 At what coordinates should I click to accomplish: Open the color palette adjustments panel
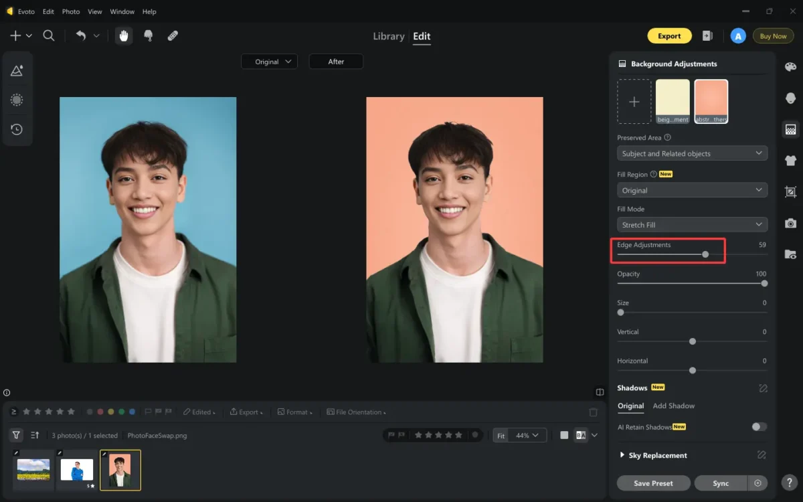tap(790, 67)
